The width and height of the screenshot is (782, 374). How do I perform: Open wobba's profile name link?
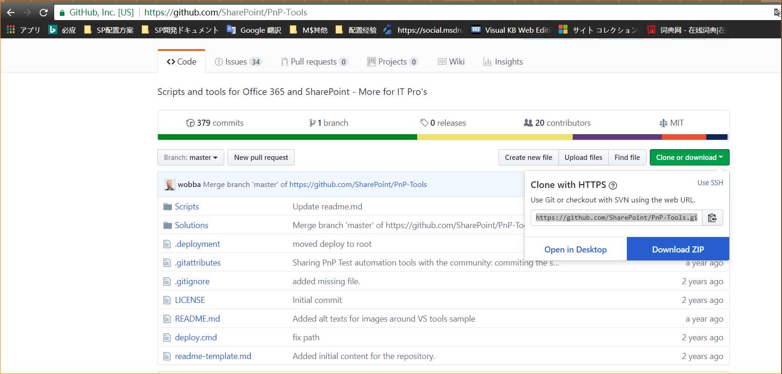[189, 185]
